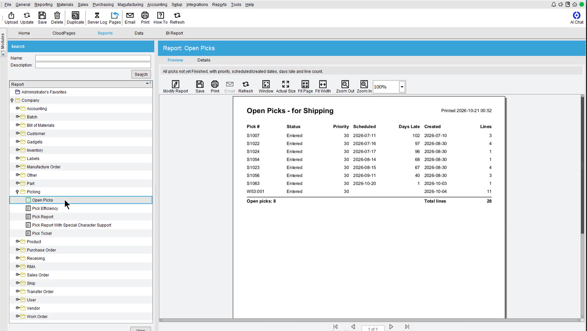This screenshot has width=587, height=331.
Task: Collapse the Picking folder
Action: click(17, 192)
